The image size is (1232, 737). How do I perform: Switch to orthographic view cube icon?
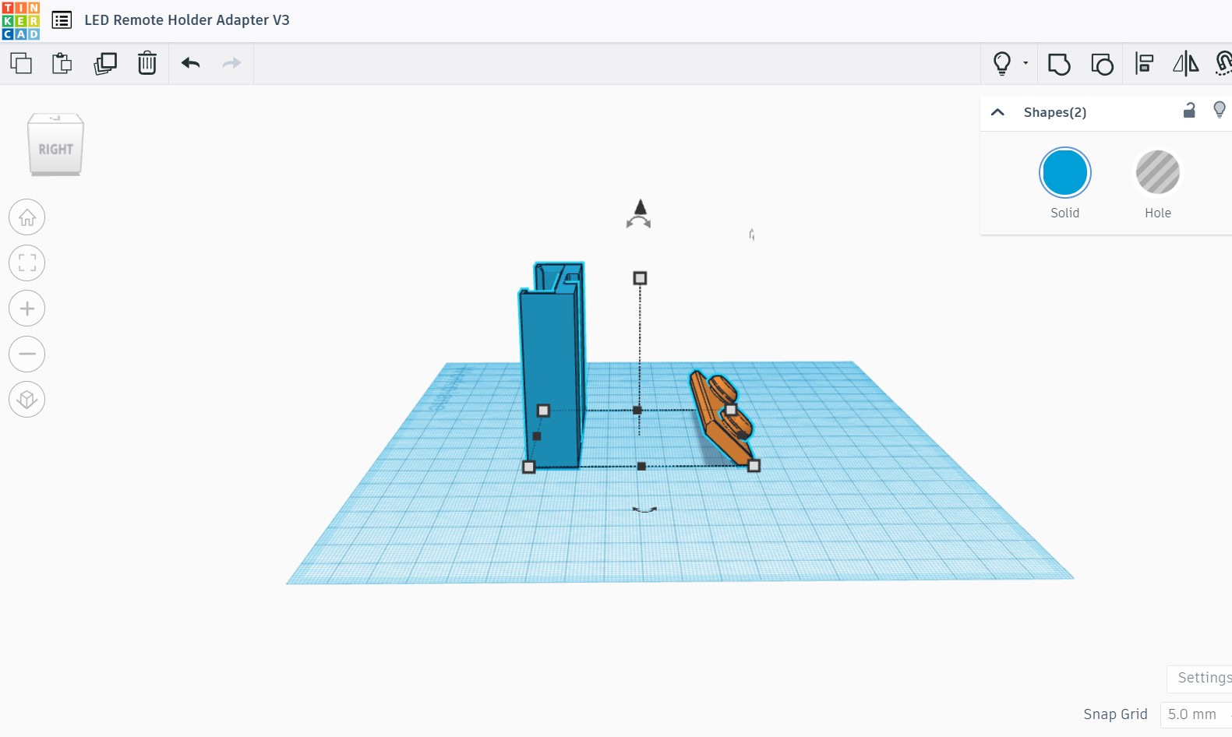coord(27,400)
